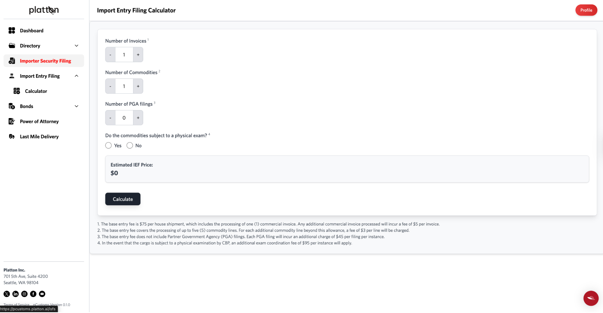Expand the Bonds submenu chevron
603x313 pixels.
tap(77, 106)
